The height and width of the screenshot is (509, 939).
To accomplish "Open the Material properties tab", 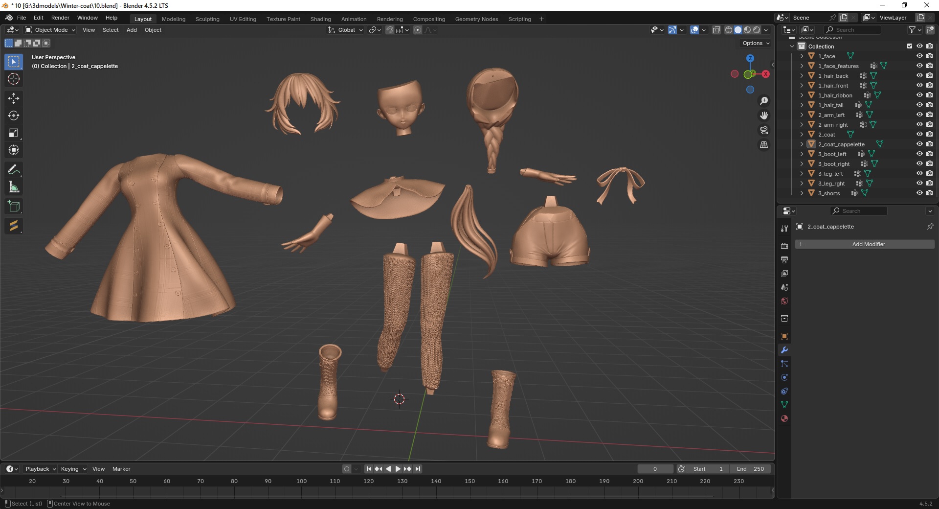I will click(784, 419).
